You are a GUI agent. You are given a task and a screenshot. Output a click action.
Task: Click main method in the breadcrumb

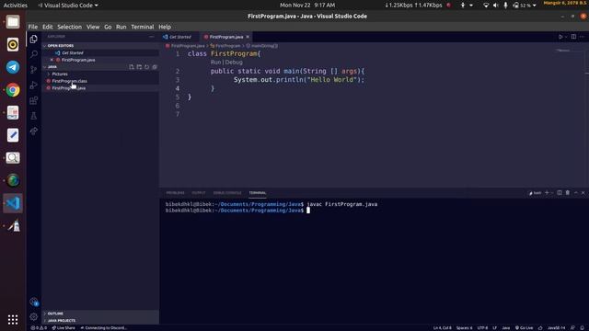[264, 46]
